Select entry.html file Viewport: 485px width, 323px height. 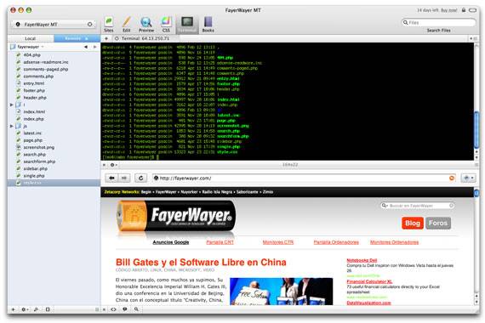(x=34, y=83)
